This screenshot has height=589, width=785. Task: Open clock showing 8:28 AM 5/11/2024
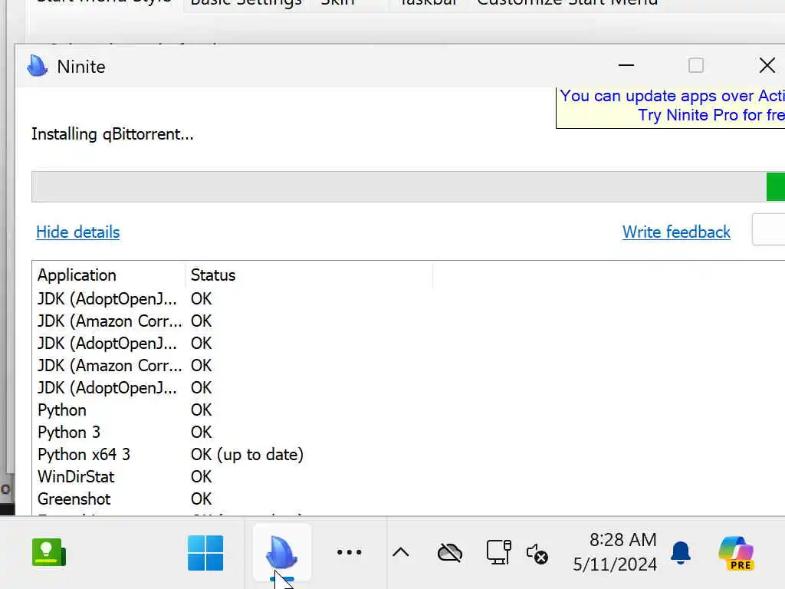(x=616, y=552)
